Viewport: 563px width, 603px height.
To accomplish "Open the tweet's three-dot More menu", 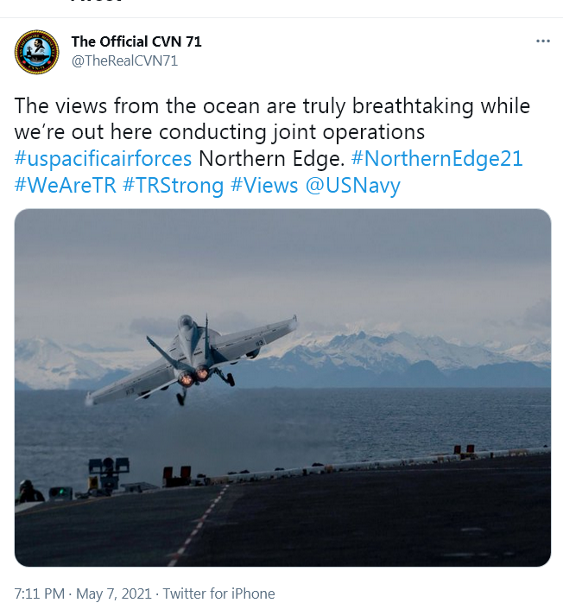I will click(542, 41).
